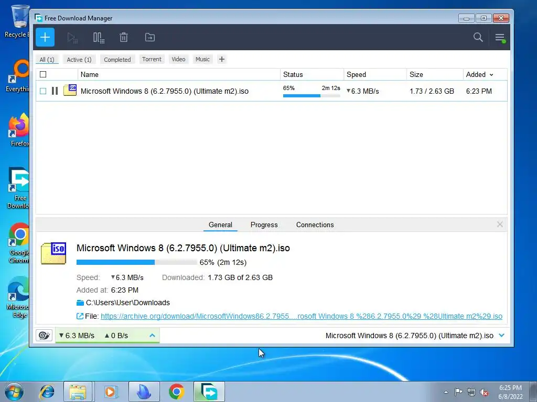Select the Microsoft Windows 8 iso row name
Image resolution: width=537 pixels, height=402 pixels.
tap(164, 91)
